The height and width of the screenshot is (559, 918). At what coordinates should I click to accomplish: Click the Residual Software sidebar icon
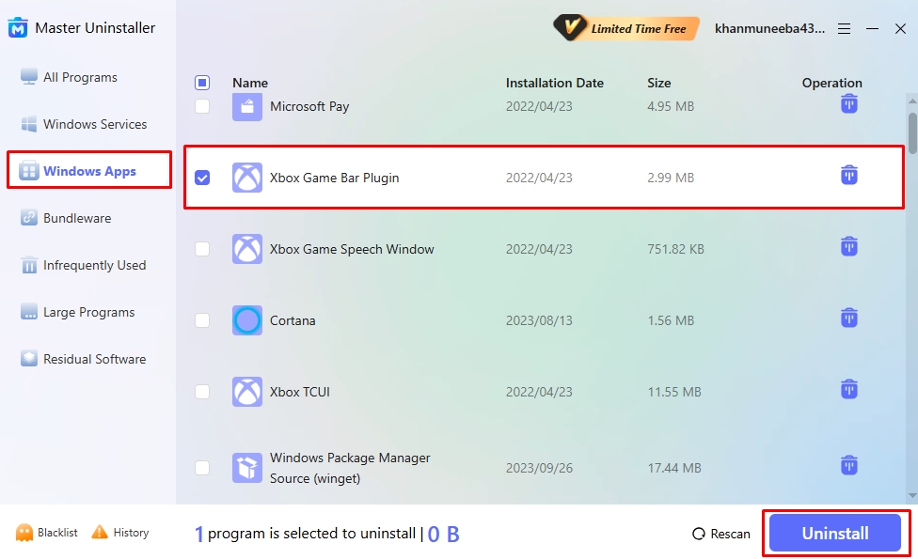click(x=28, y=359)
